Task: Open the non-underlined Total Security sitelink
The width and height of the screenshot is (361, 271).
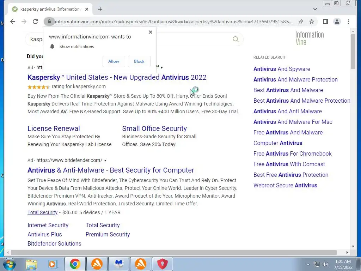Action: [103, 225]
